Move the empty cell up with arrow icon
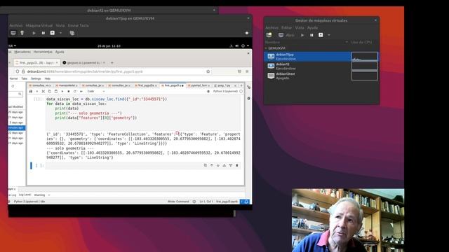 coord(212,165)
